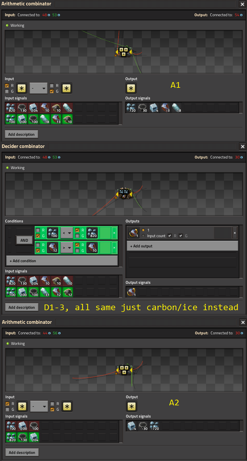Uncheck the first R wire checkbox in A1
This screenshot has height=461, width=247.
tap(7, 85)
